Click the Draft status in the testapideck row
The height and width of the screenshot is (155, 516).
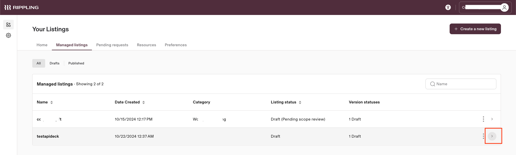[x=275, y=136]
